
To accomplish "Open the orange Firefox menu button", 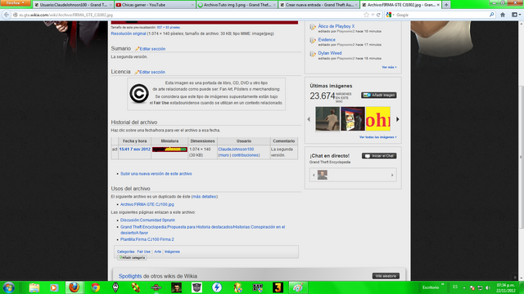I will click(x=16, y=3).
